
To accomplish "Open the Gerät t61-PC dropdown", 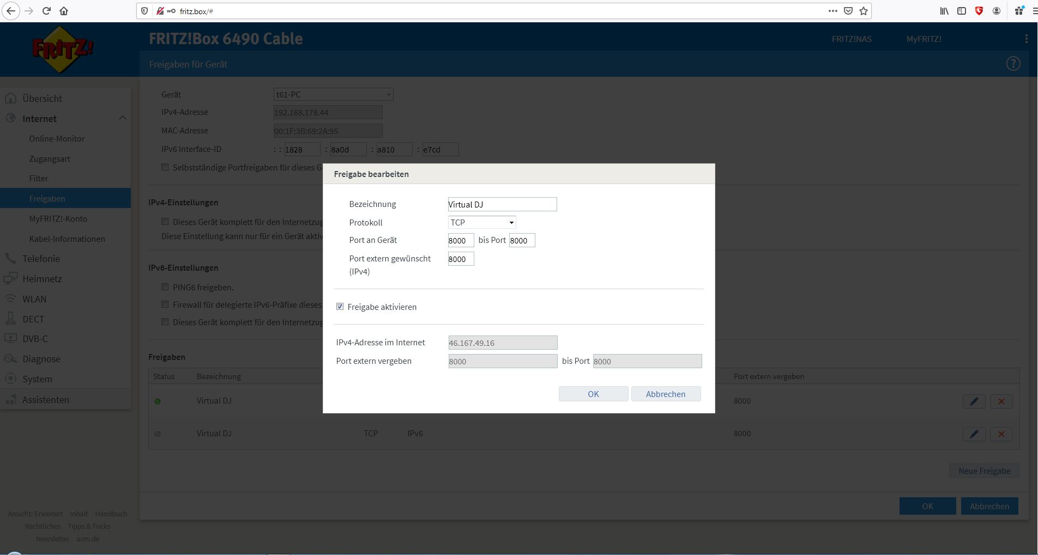I will click(x=333, y=94).
